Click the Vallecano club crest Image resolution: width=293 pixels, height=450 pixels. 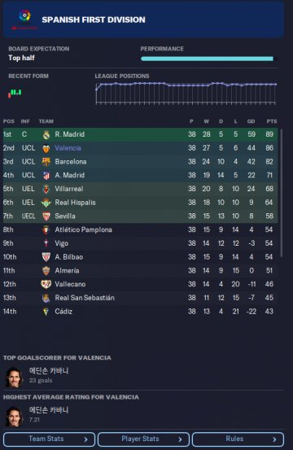point(46,284)
